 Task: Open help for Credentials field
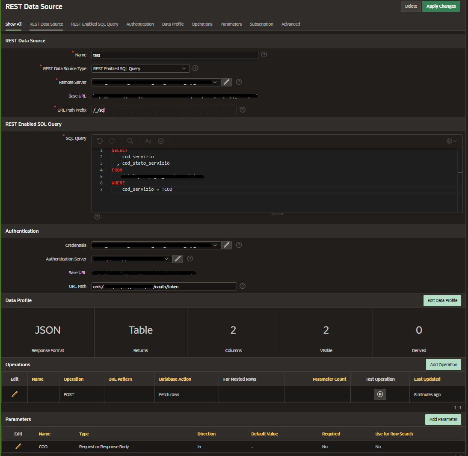click(239, 245)
